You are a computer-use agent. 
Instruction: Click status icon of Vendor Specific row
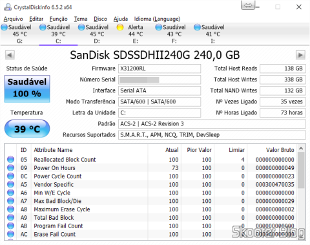(x=10, y=184)
